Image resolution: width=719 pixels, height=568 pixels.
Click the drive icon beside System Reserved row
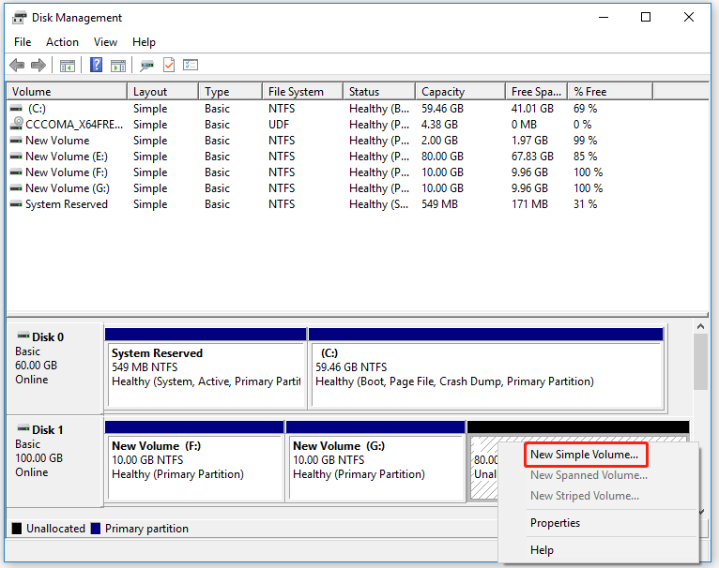pyautogui.click(x=16, y=204)
